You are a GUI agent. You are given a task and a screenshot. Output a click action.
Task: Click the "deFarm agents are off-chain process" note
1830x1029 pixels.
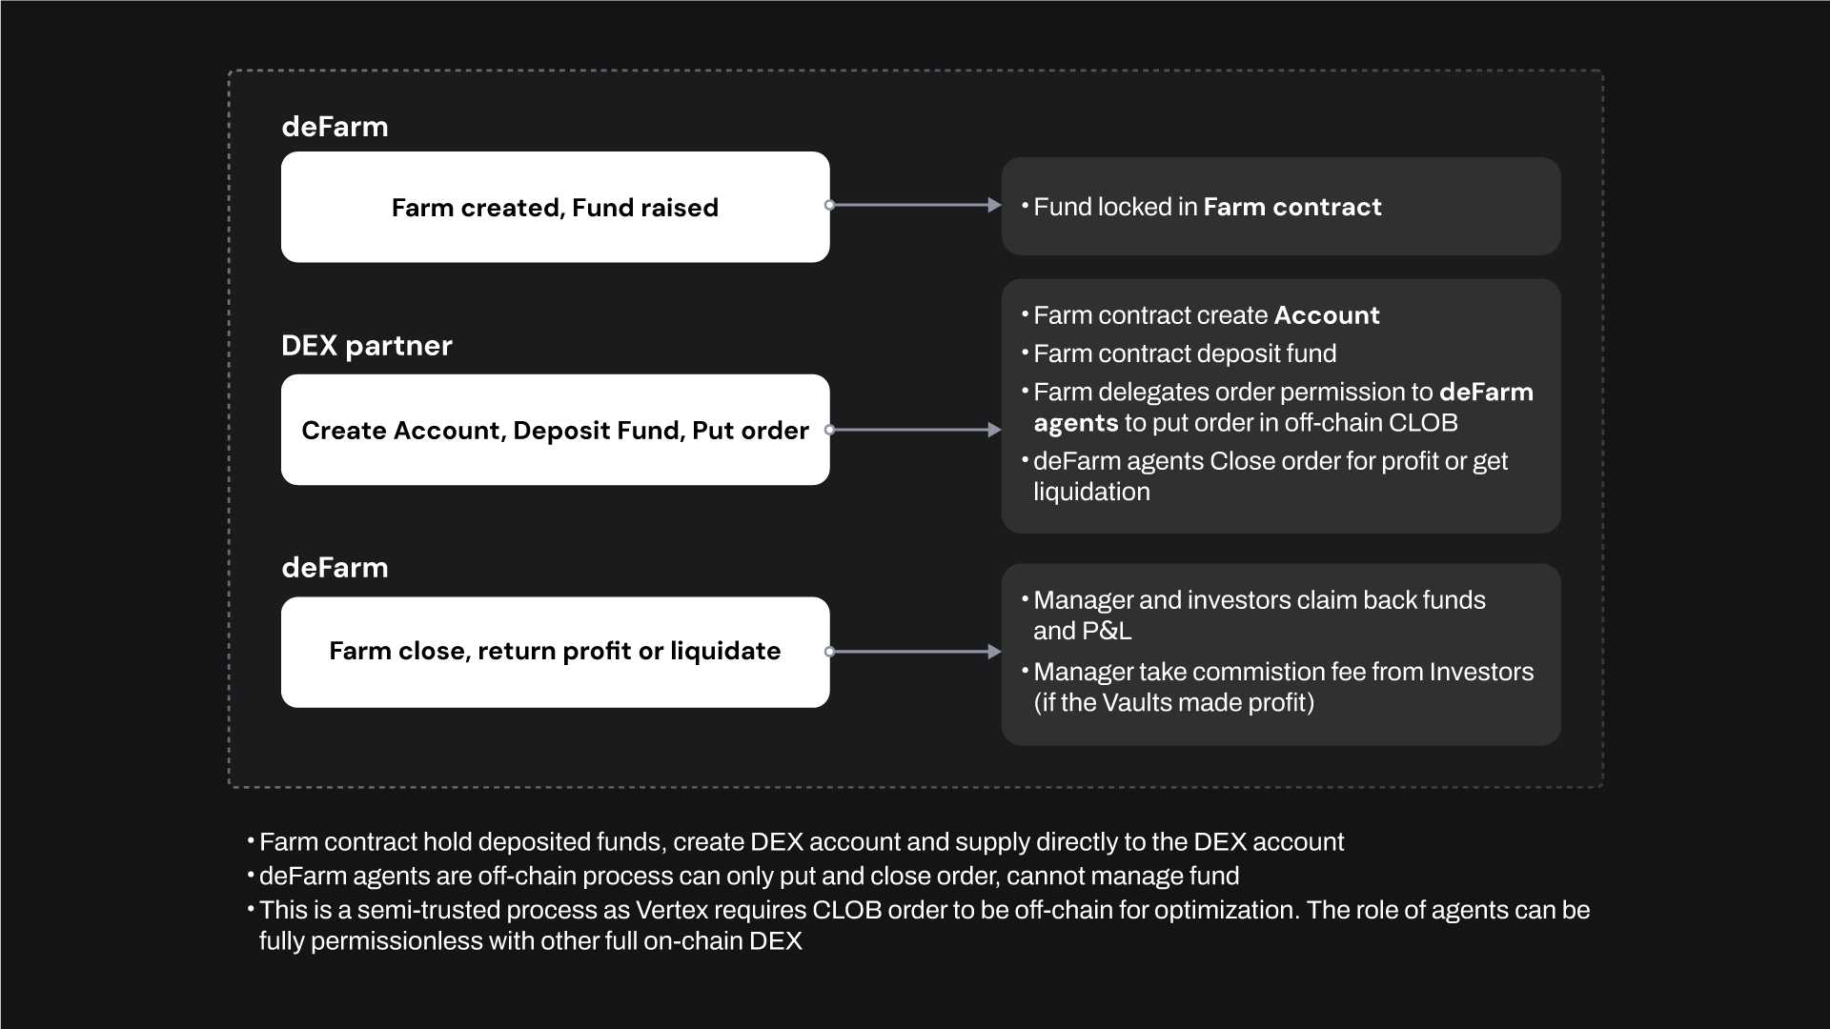(x=749, y=876)
